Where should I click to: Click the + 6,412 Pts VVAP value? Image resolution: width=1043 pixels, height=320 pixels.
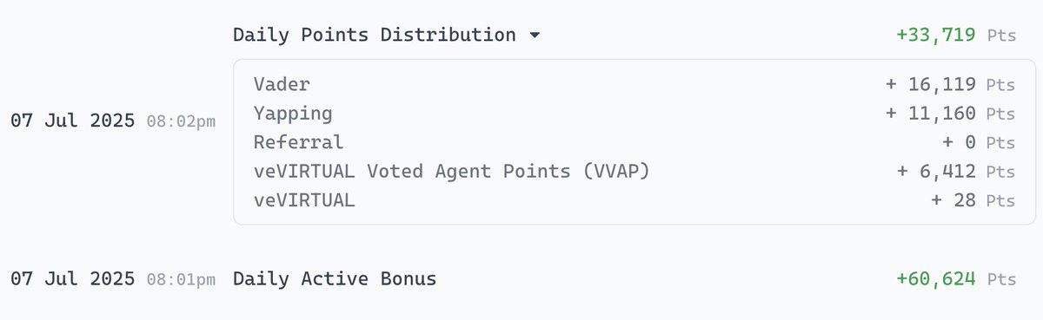[955, 172]
